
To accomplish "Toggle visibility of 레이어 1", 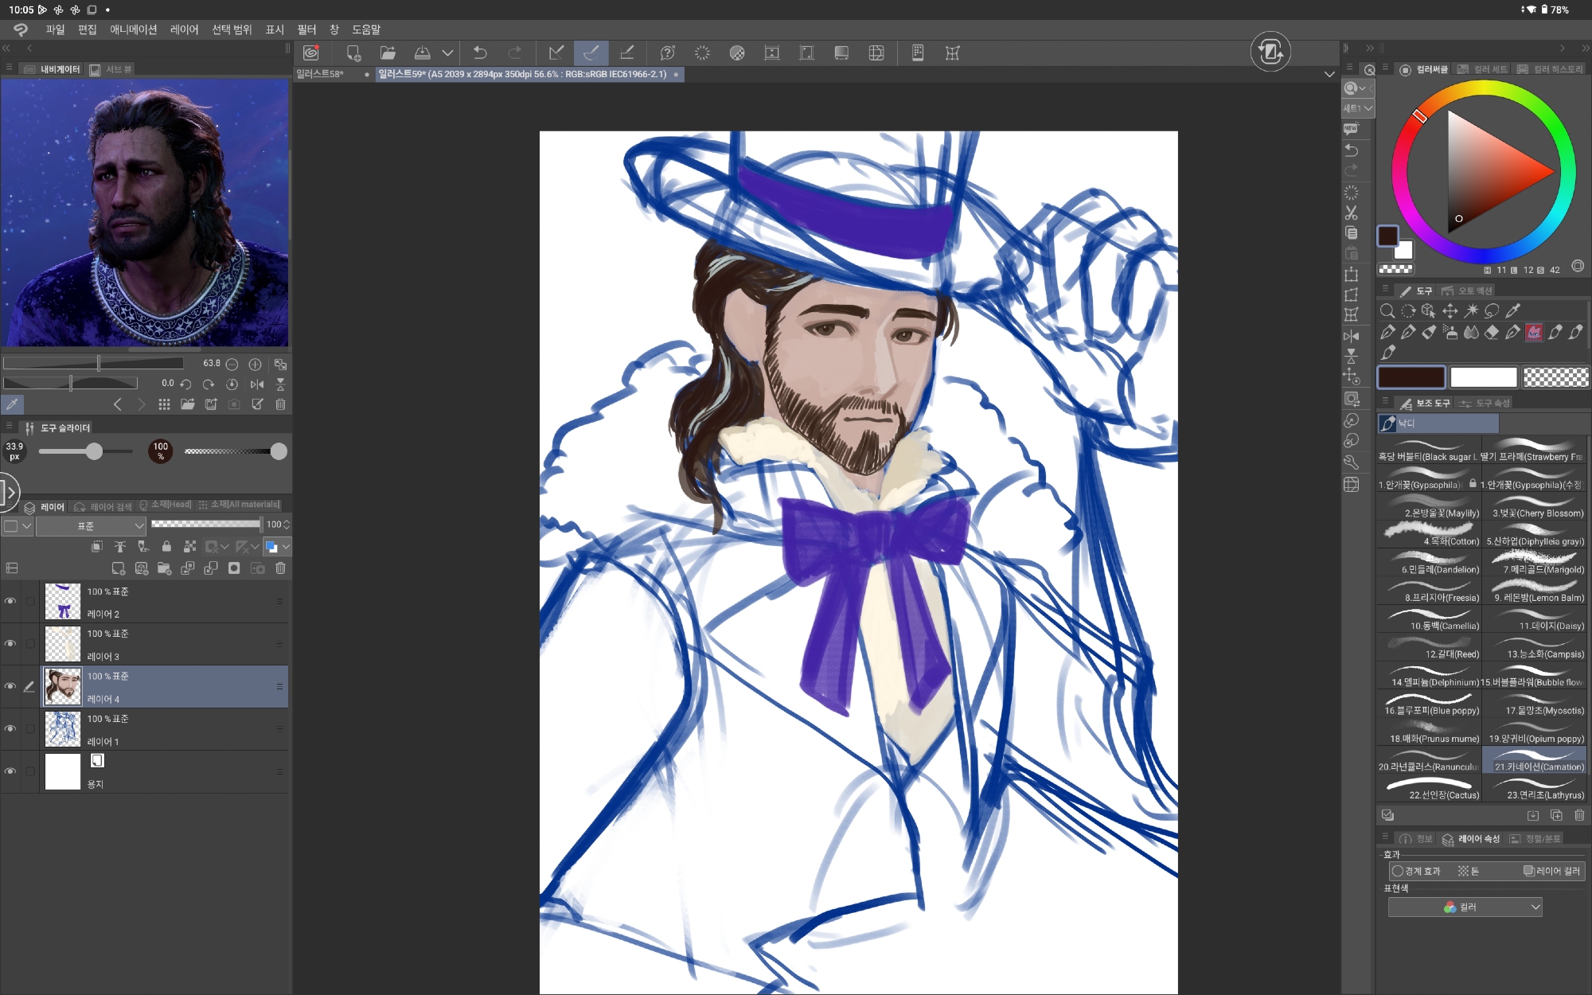I will point(10,729).
